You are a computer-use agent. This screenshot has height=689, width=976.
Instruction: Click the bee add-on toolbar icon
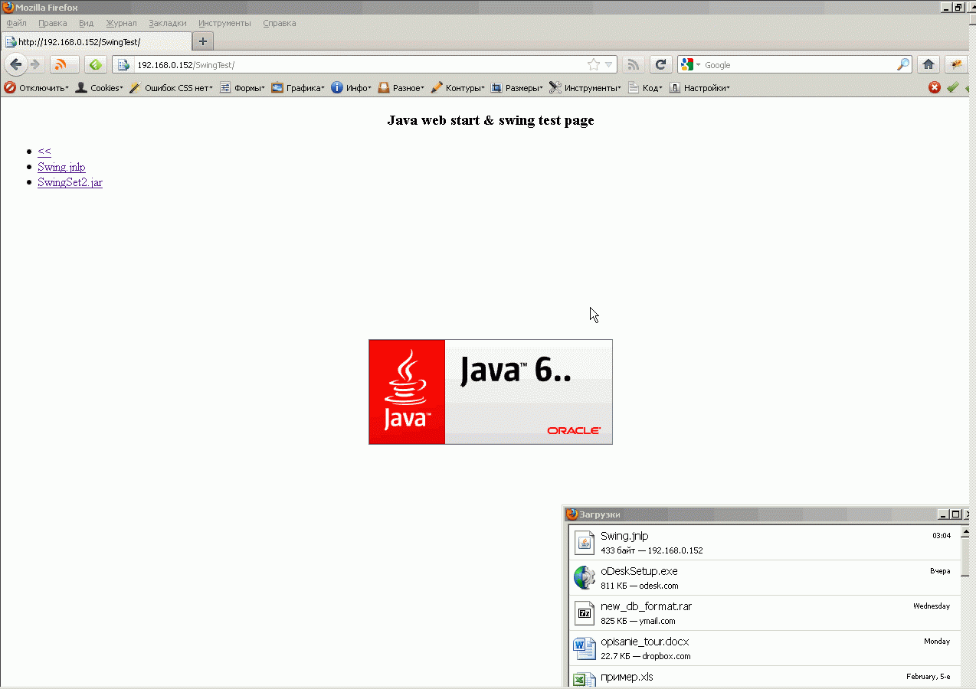pyautogui.click(x=955, y=65)
